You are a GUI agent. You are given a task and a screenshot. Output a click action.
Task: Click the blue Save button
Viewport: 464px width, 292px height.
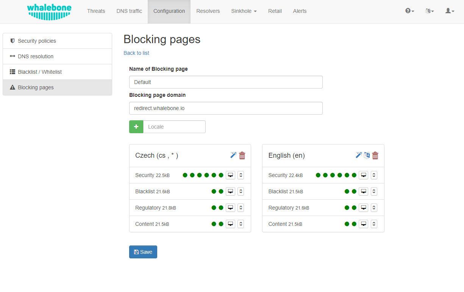click(x=143, y=252)
